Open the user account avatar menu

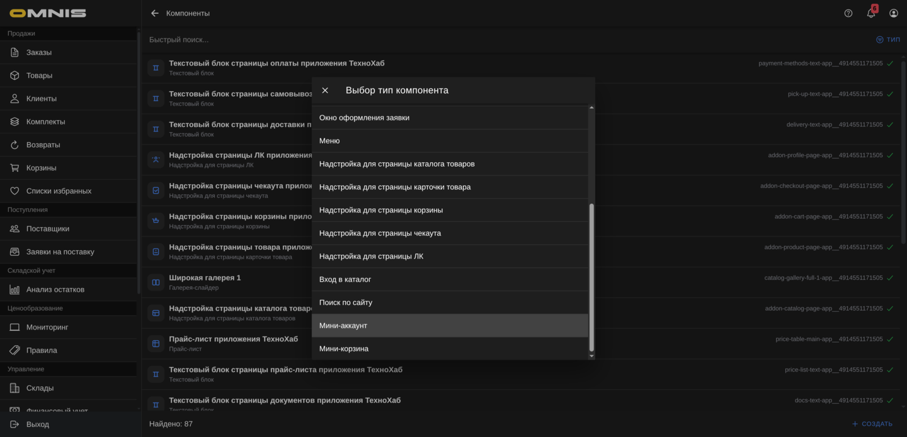[893, 12]
